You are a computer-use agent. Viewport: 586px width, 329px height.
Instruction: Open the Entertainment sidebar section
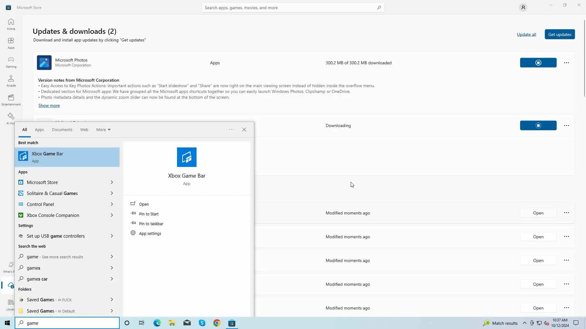click(11, 100)
